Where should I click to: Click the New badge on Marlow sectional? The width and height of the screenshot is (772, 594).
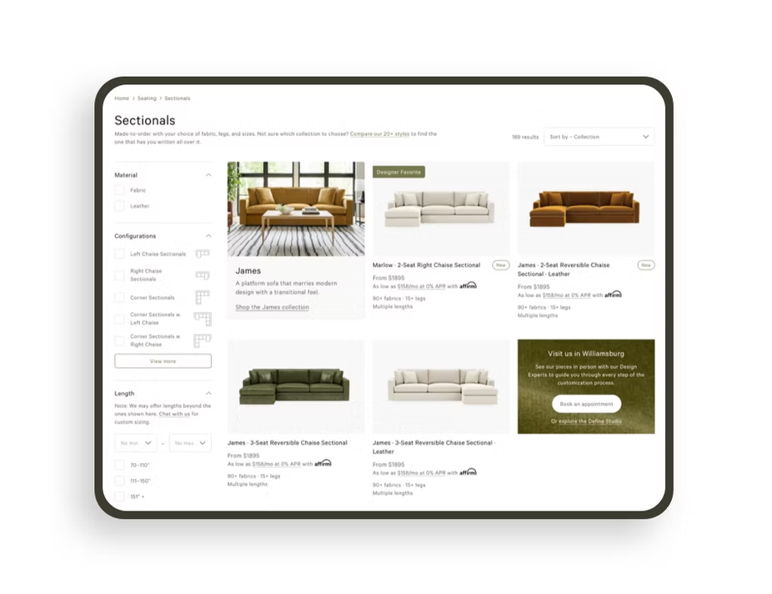click(501, 265)
